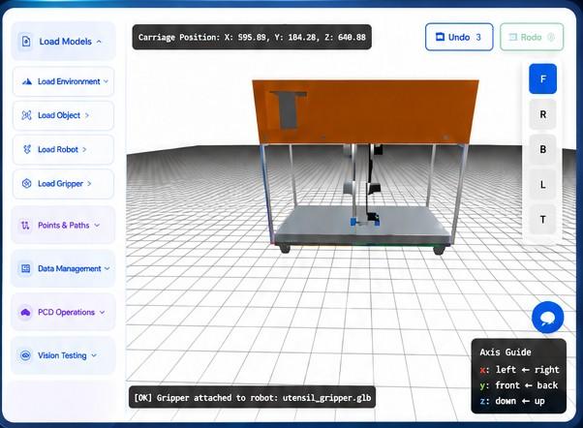The height and width of the screenshot is (428, 583).
Task: Click the Data Management icon
Action: [25, 268]
